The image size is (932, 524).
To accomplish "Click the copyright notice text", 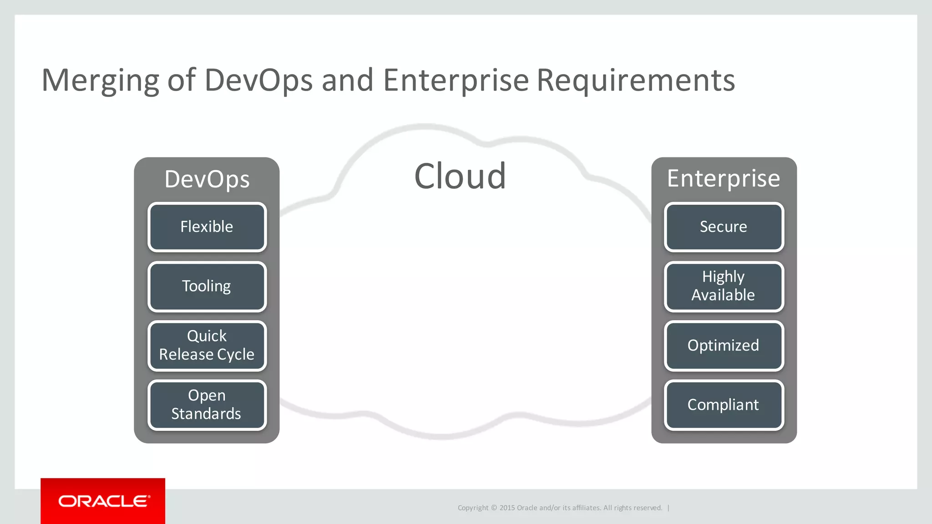I will [560, 508].
